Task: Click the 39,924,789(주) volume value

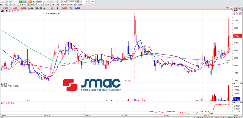Action: [35, 8]
